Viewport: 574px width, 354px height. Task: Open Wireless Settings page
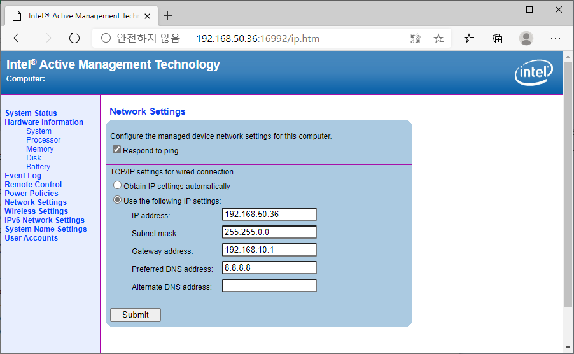click(36, 211)
